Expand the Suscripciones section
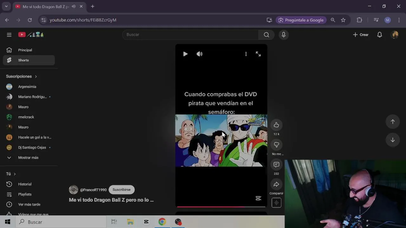The height and width of the screenshot is (228, 406). 22,76
